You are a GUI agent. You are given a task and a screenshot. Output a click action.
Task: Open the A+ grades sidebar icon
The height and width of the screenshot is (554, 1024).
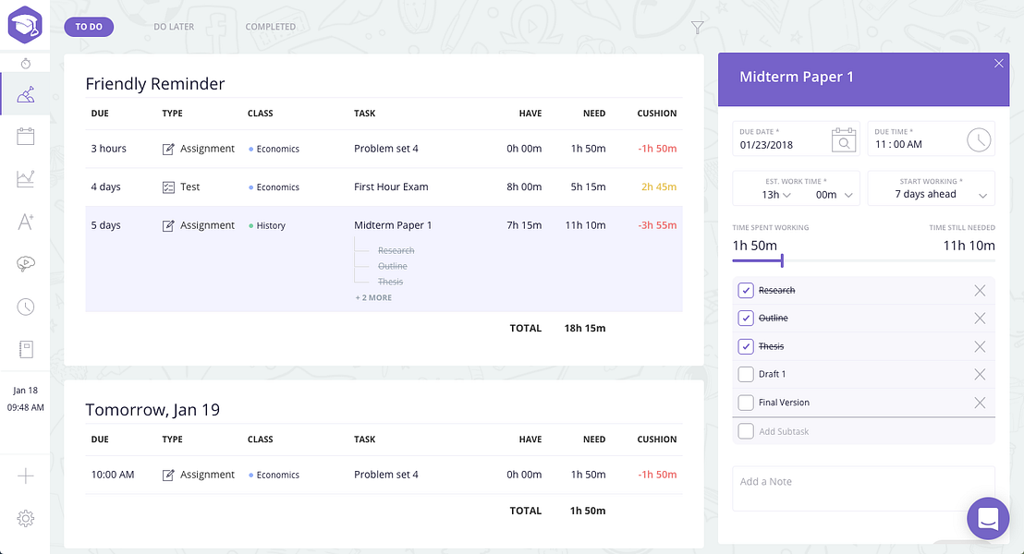tap(25, 222)
